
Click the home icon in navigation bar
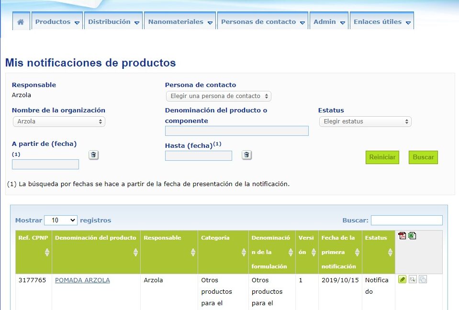tap(21, 22)
